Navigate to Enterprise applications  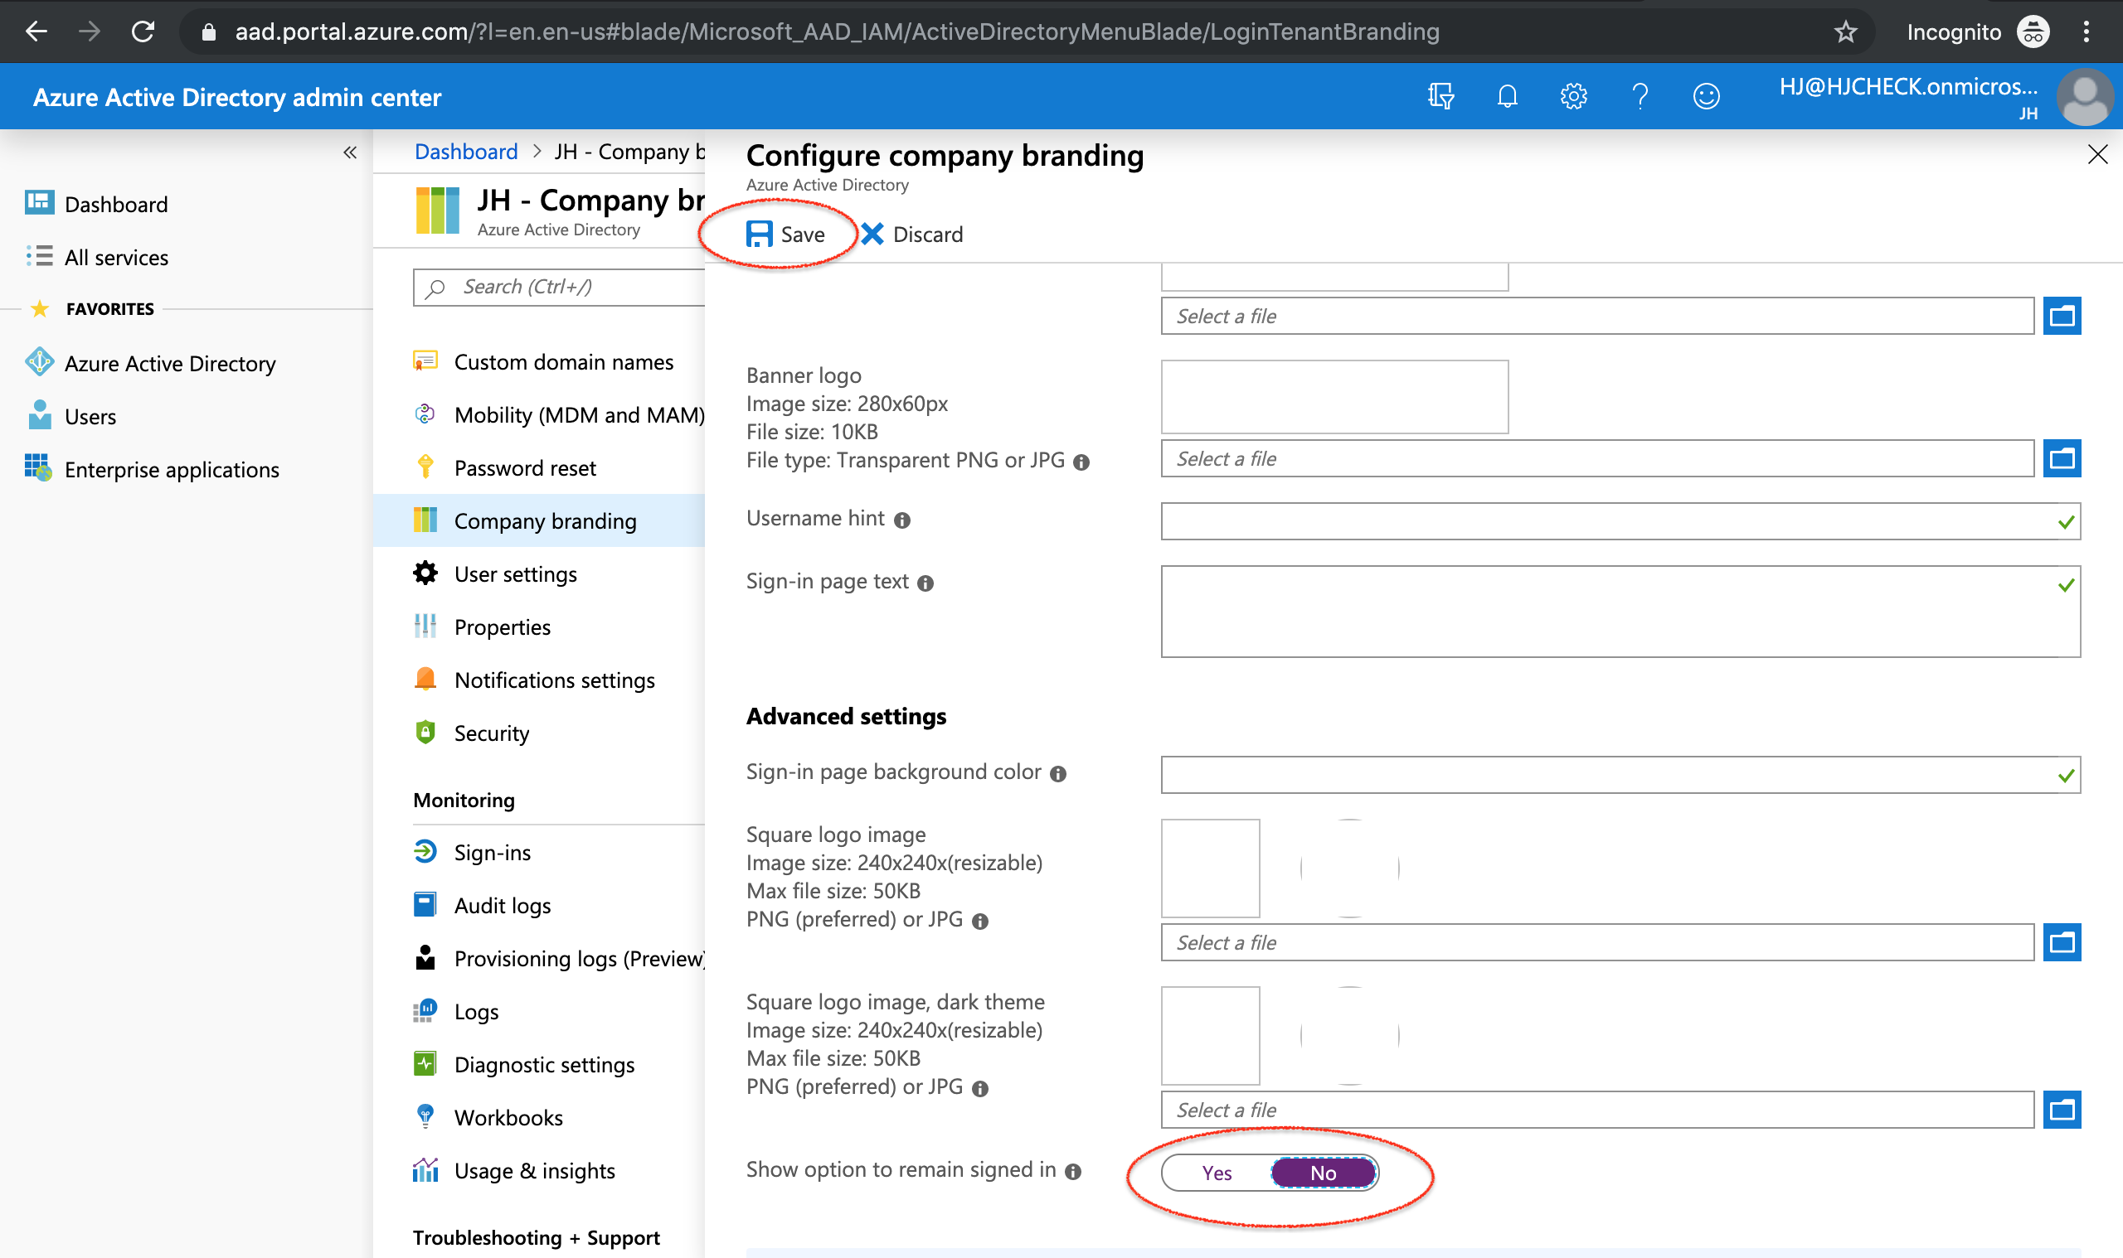coord(172,469)
